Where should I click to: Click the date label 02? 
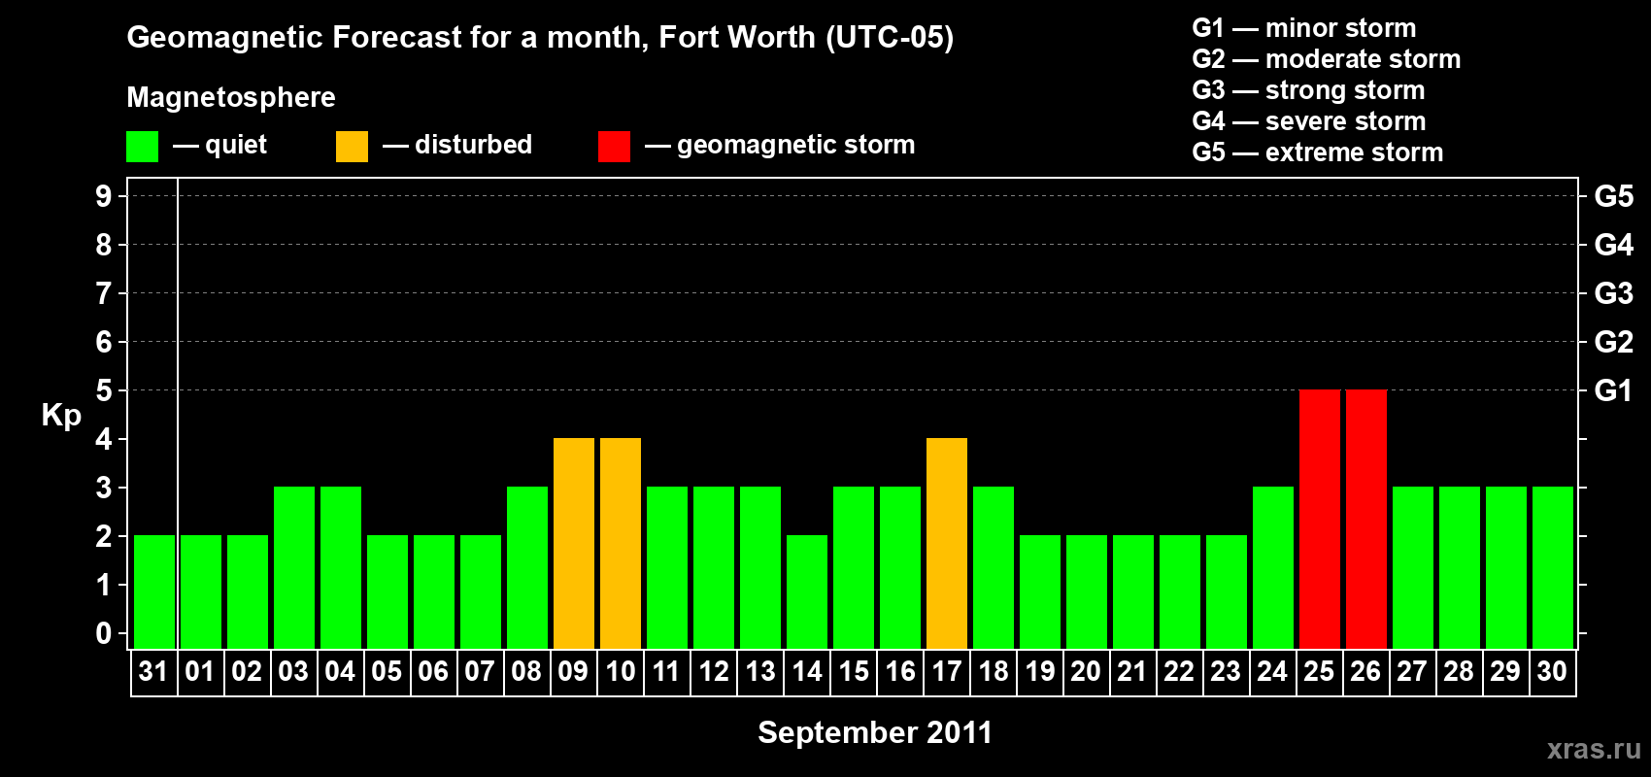[x=247, y=671]
